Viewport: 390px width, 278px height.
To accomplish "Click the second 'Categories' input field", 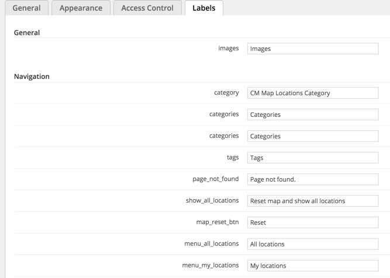I will pos(312,136).
